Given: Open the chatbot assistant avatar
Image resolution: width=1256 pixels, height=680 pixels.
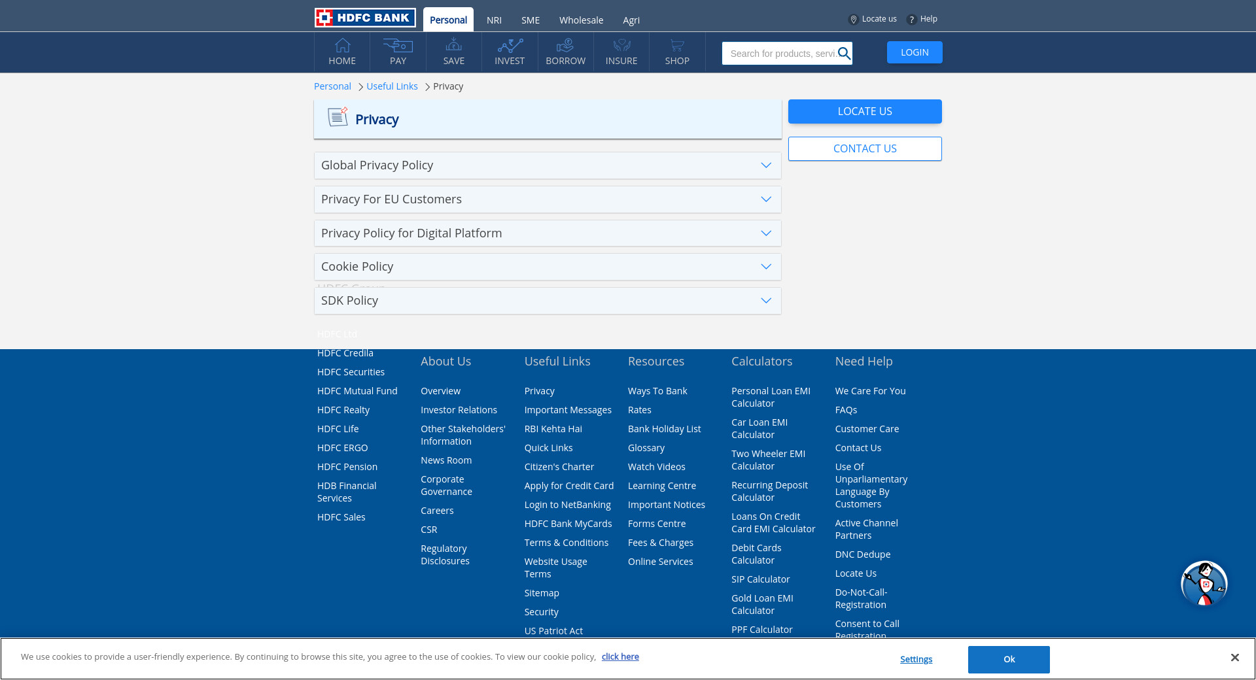Looking at the screenshot, I should (1204, 583).
